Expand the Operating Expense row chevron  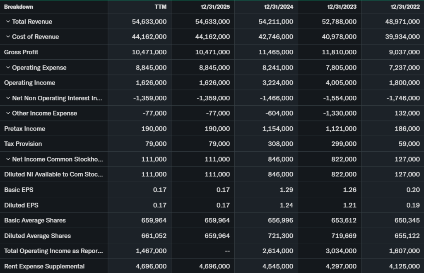[8, 68]
